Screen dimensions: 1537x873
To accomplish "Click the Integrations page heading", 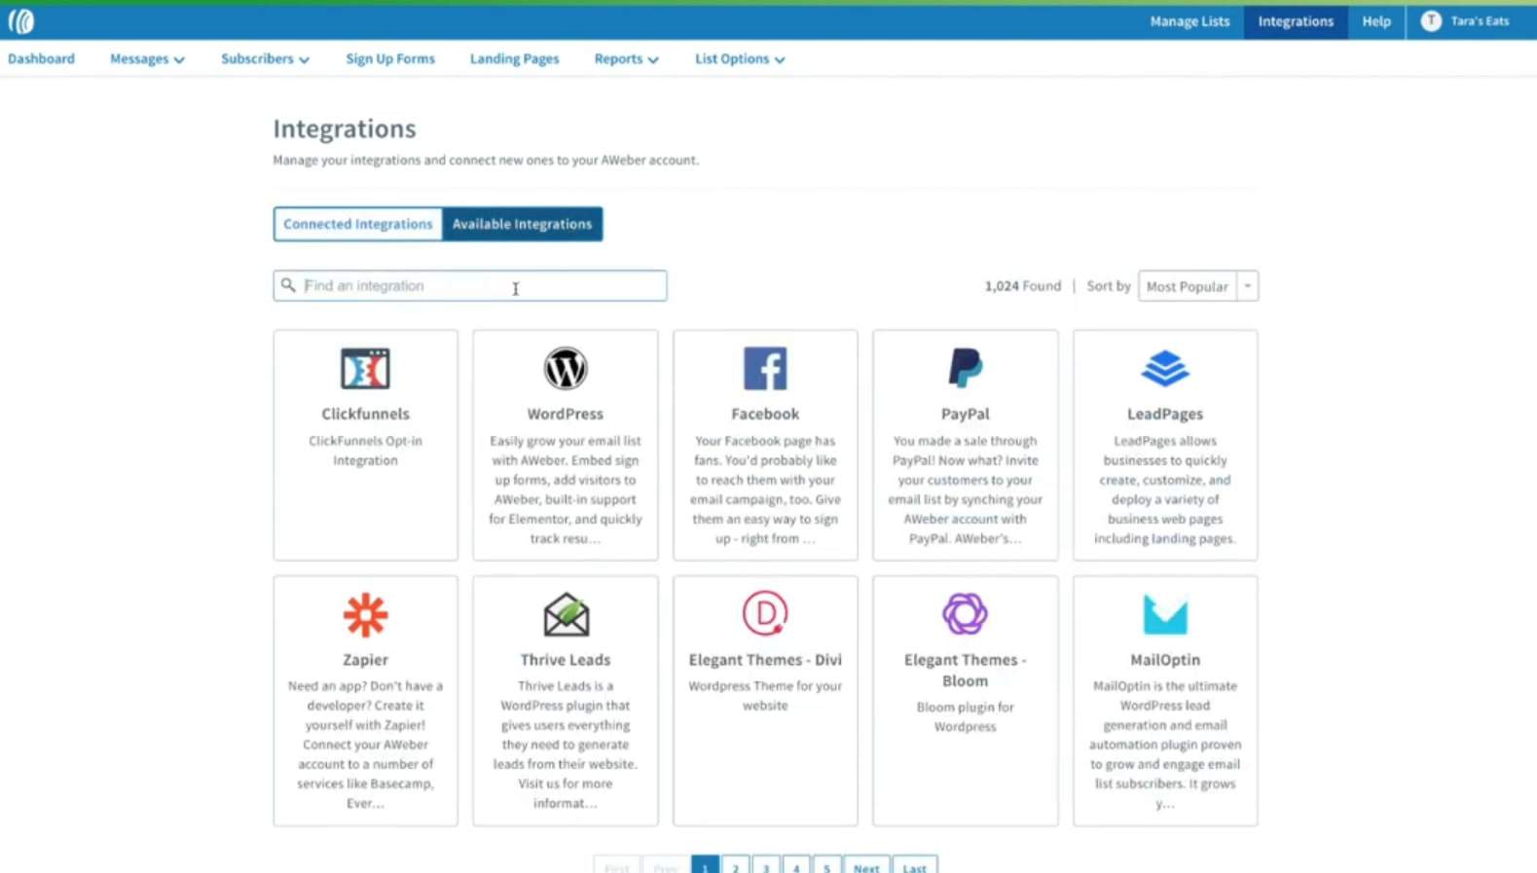I will (345, 128).
